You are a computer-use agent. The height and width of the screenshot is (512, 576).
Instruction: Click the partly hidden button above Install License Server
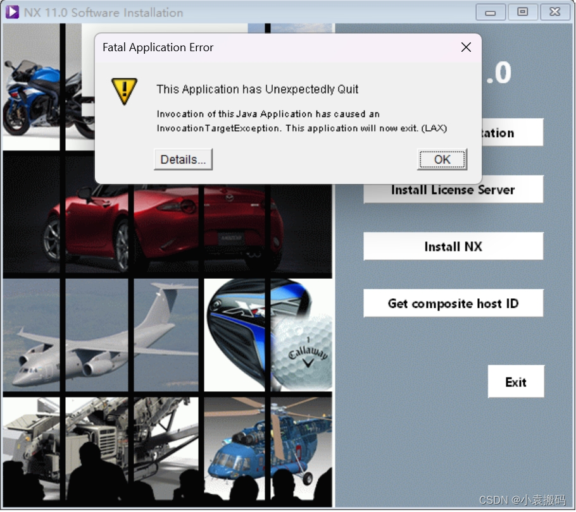click(x=512, y=132)
